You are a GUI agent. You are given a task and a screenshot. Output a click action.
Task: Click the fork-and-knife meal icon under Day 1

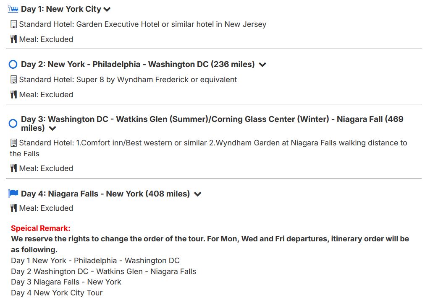click(x=13, y=39)
